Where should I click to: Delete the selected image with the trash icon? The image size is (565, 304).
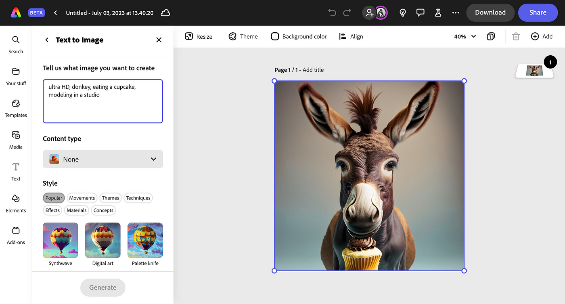(515, 36)
